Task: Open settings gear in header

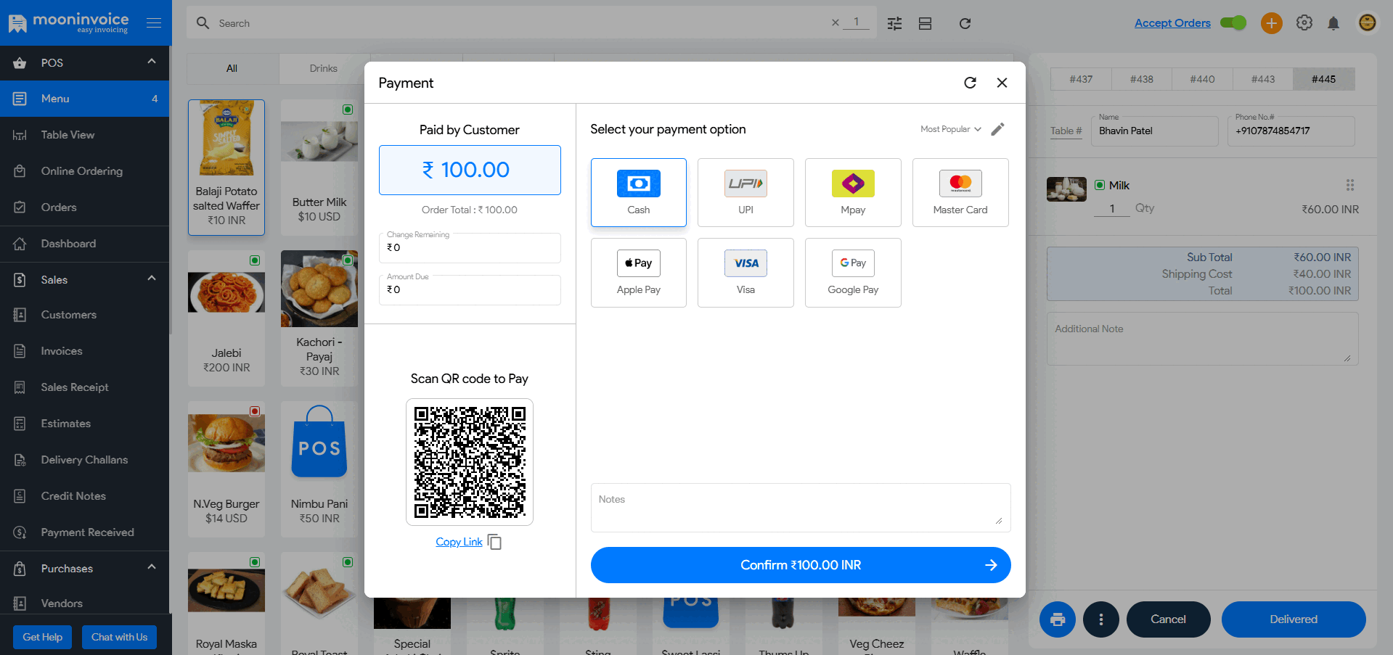Action: pyautogui.click(x=1304, y=23)
